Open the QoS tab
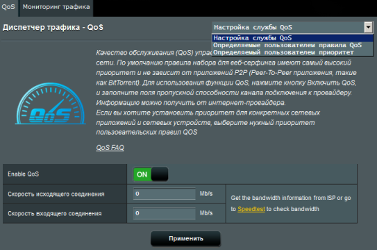 9,7
